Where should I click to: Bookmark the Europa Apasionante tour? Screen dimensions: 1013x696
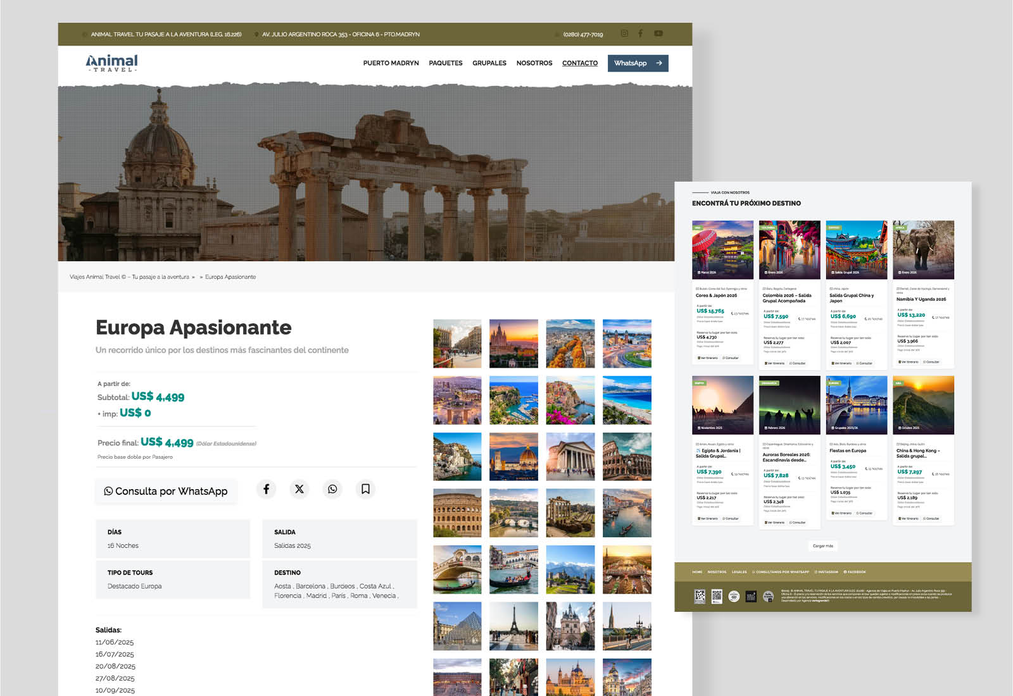pos(365,489)
